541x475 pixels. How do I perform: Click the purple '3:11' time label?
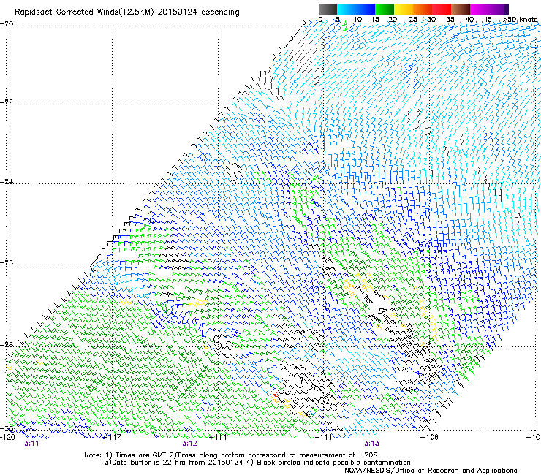pos(31,444)
